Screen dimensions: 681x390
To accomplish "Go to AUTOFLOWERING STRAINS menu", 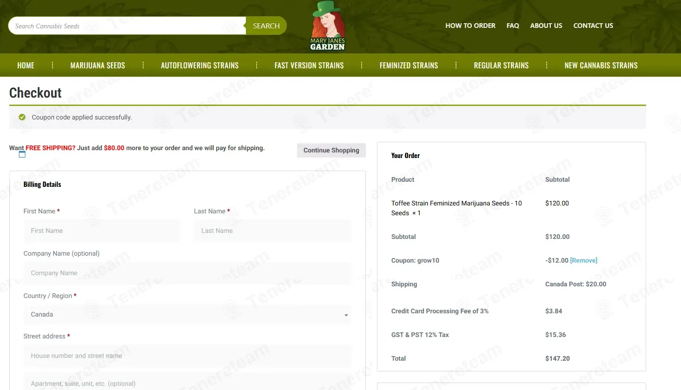I will pyautogui.click(x=200, y=66).
